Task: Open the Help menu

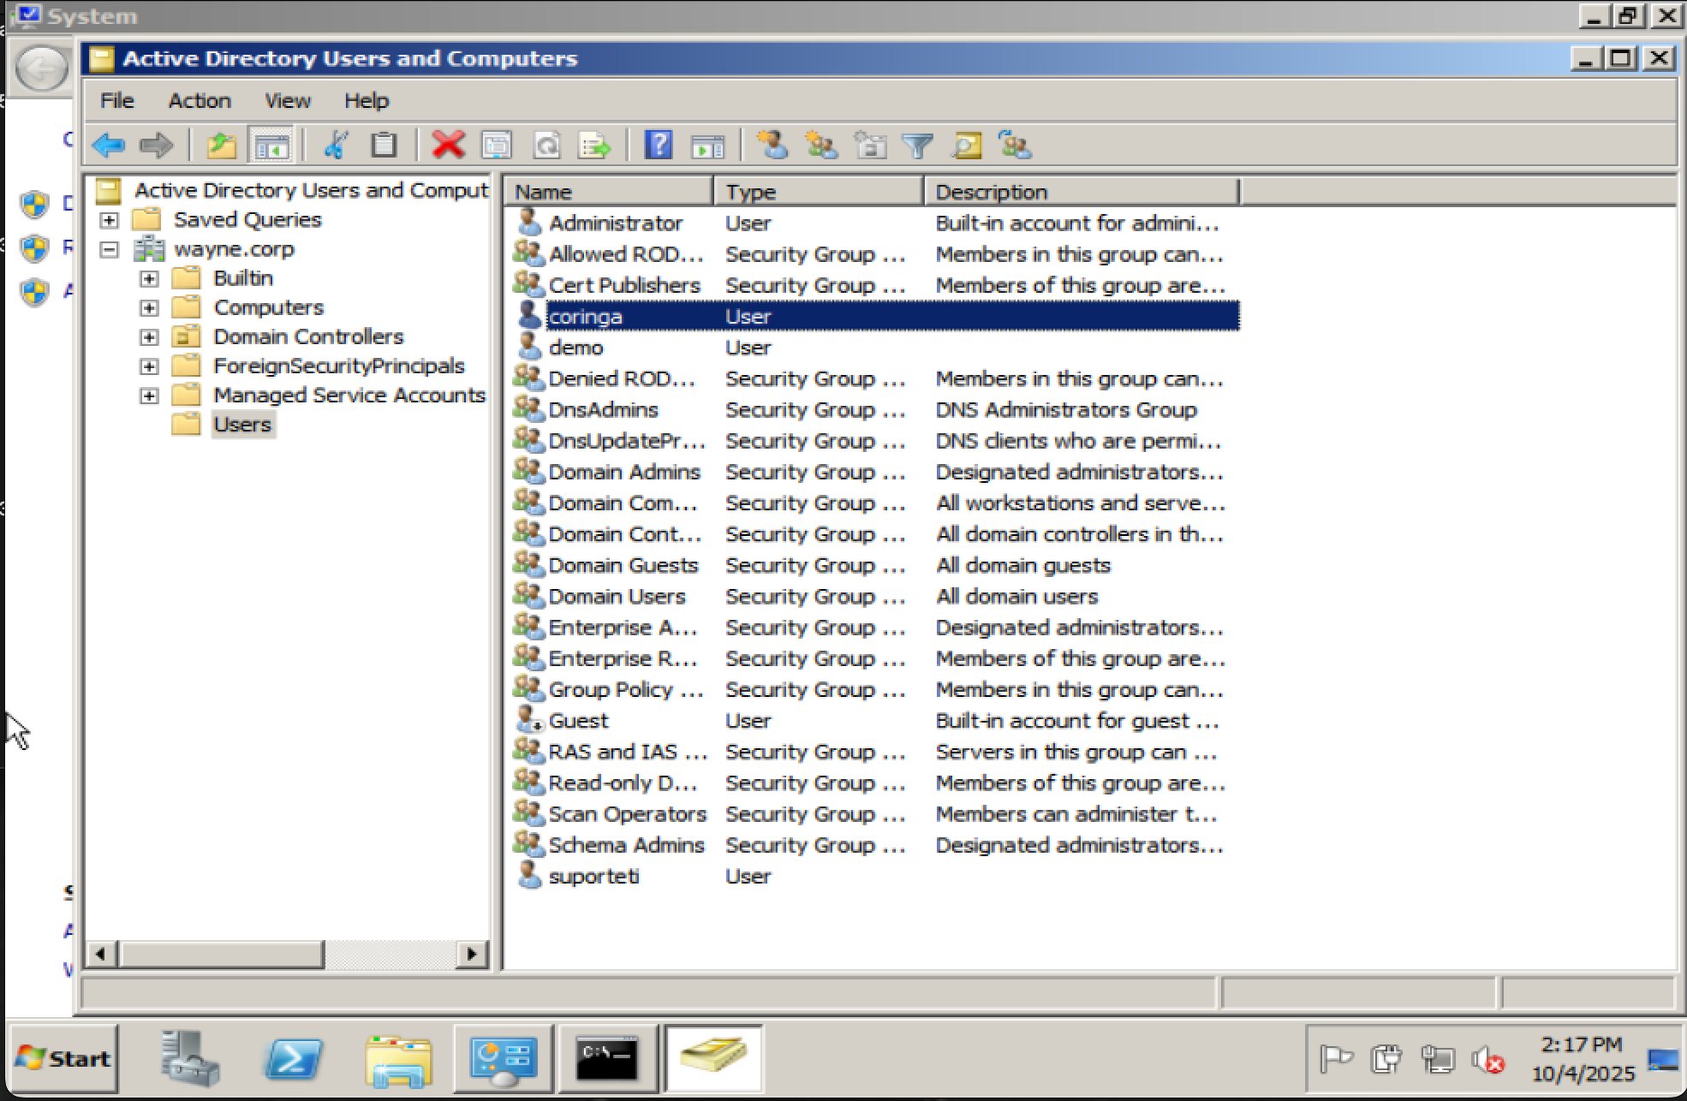Action: [367, 101]
